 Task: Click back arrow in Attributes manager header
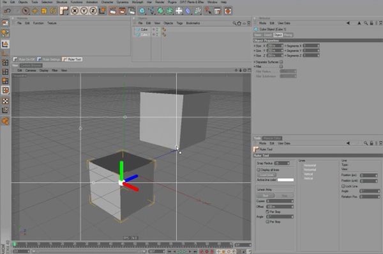(348, 23)
